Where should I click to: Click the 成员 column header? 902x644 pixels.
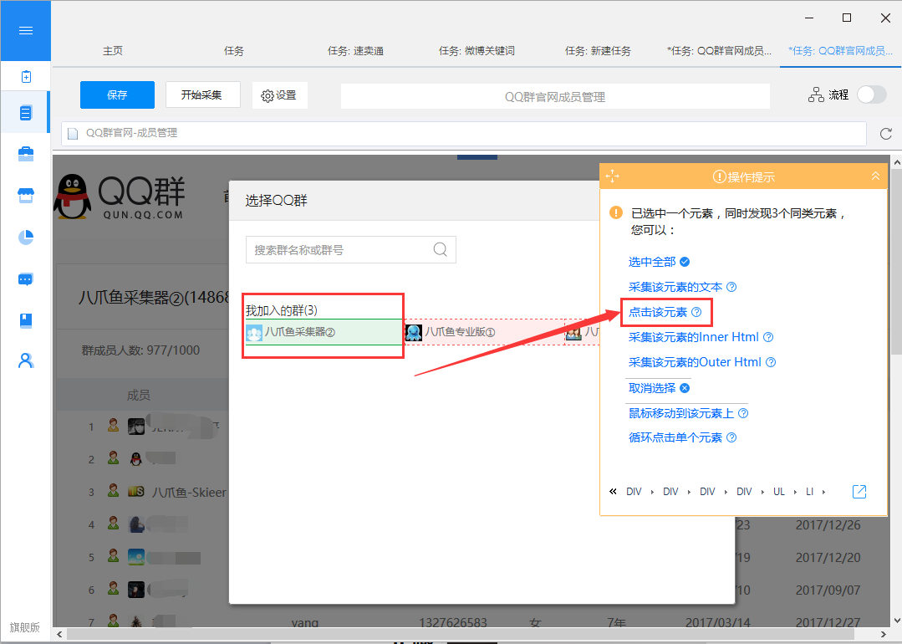click(139, 395)
